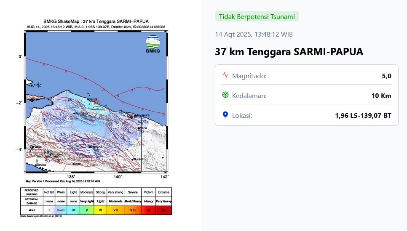Click the Magnitudo label
This screenshot has height=231, width=407.
click(249, 76)
